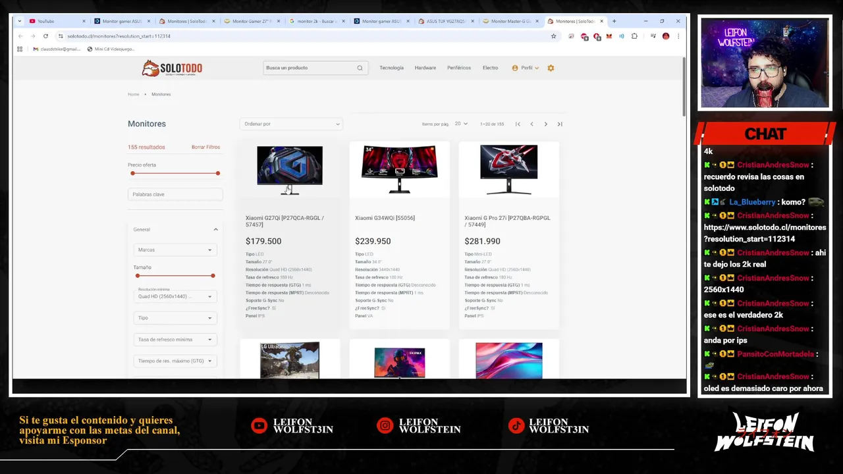The image size is (843, 474).
Task: Close the 'monitor 2k - Buscar' tab
Action: (343, 21)
